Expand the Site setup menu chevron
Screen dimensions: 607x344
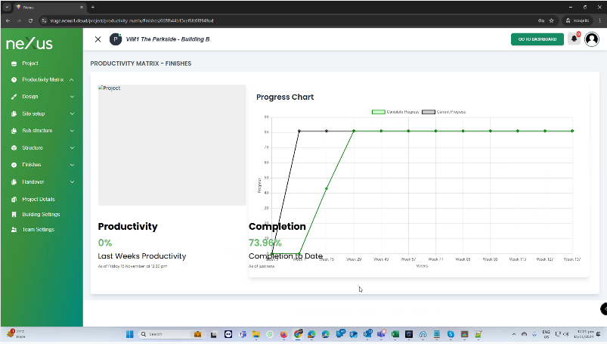[x=72, y=114]
